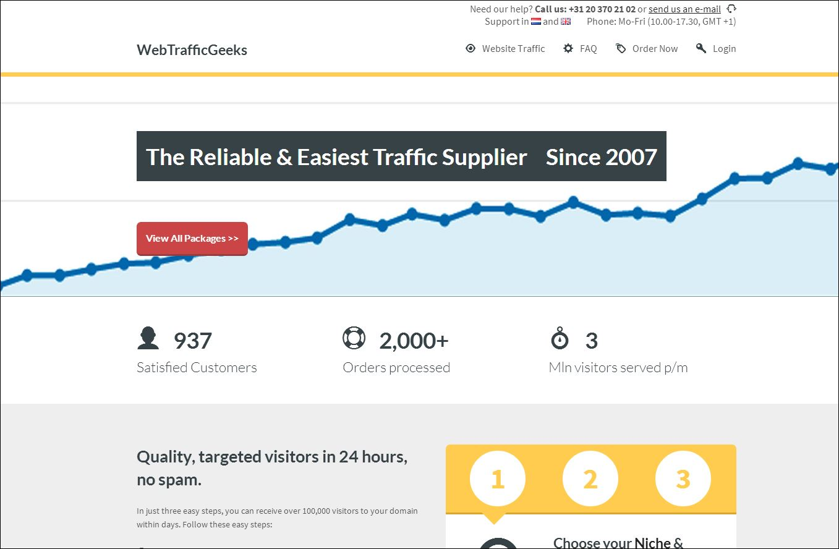This screenshot has width=839, height=549.
Task: Select the Dutch flag support icon
Action: click(x=537, y=21)
